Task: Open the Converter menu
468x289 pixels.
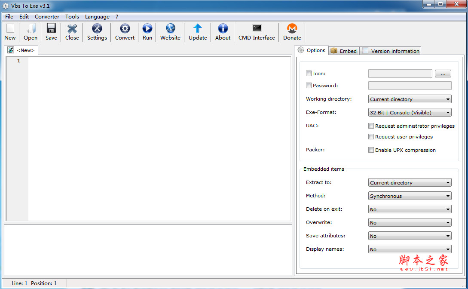Action: click(x=47, y=17)
